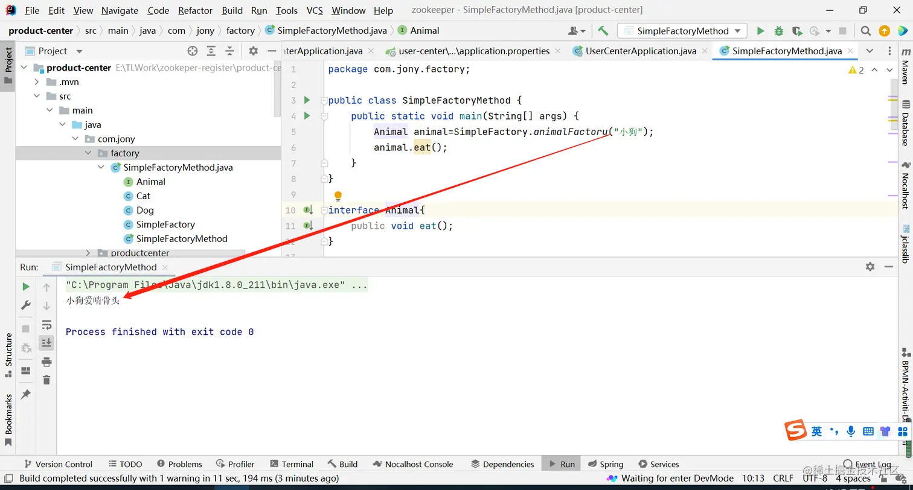Toggle scroll to end in Run console
This screenshot has width=913, height=490.
coord(46,343)
